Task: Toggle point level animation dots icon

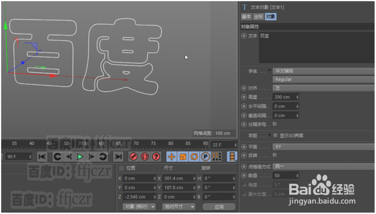Action: (217, 157)
